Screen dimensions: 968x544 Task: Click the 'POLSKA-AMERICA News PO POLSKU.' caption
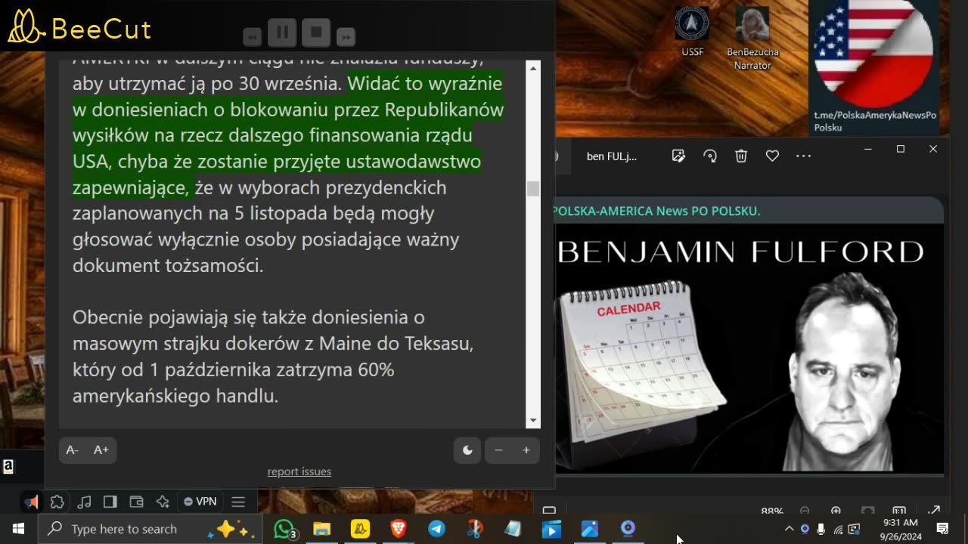pos(656,211)
